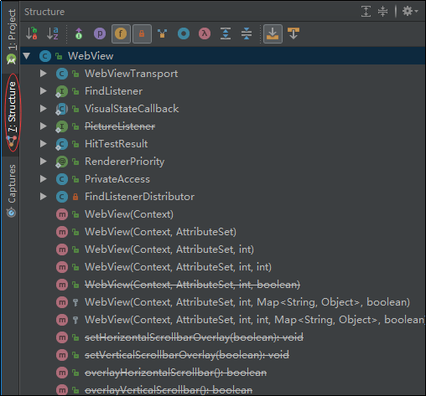Select FindListener interface item
This screenshot has width=426, height=396.
click(x=113, y=91)
